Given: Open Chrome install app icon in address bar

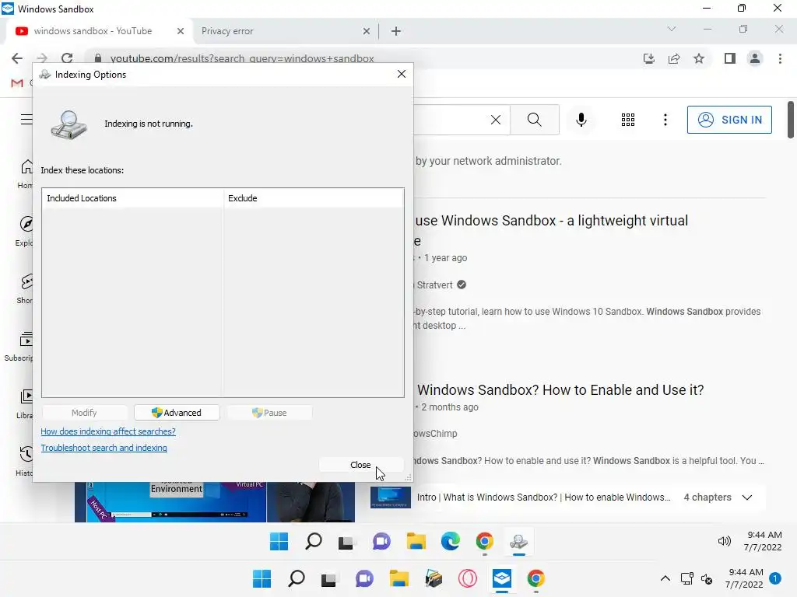Looking at the screenshot, I should 649,58.
